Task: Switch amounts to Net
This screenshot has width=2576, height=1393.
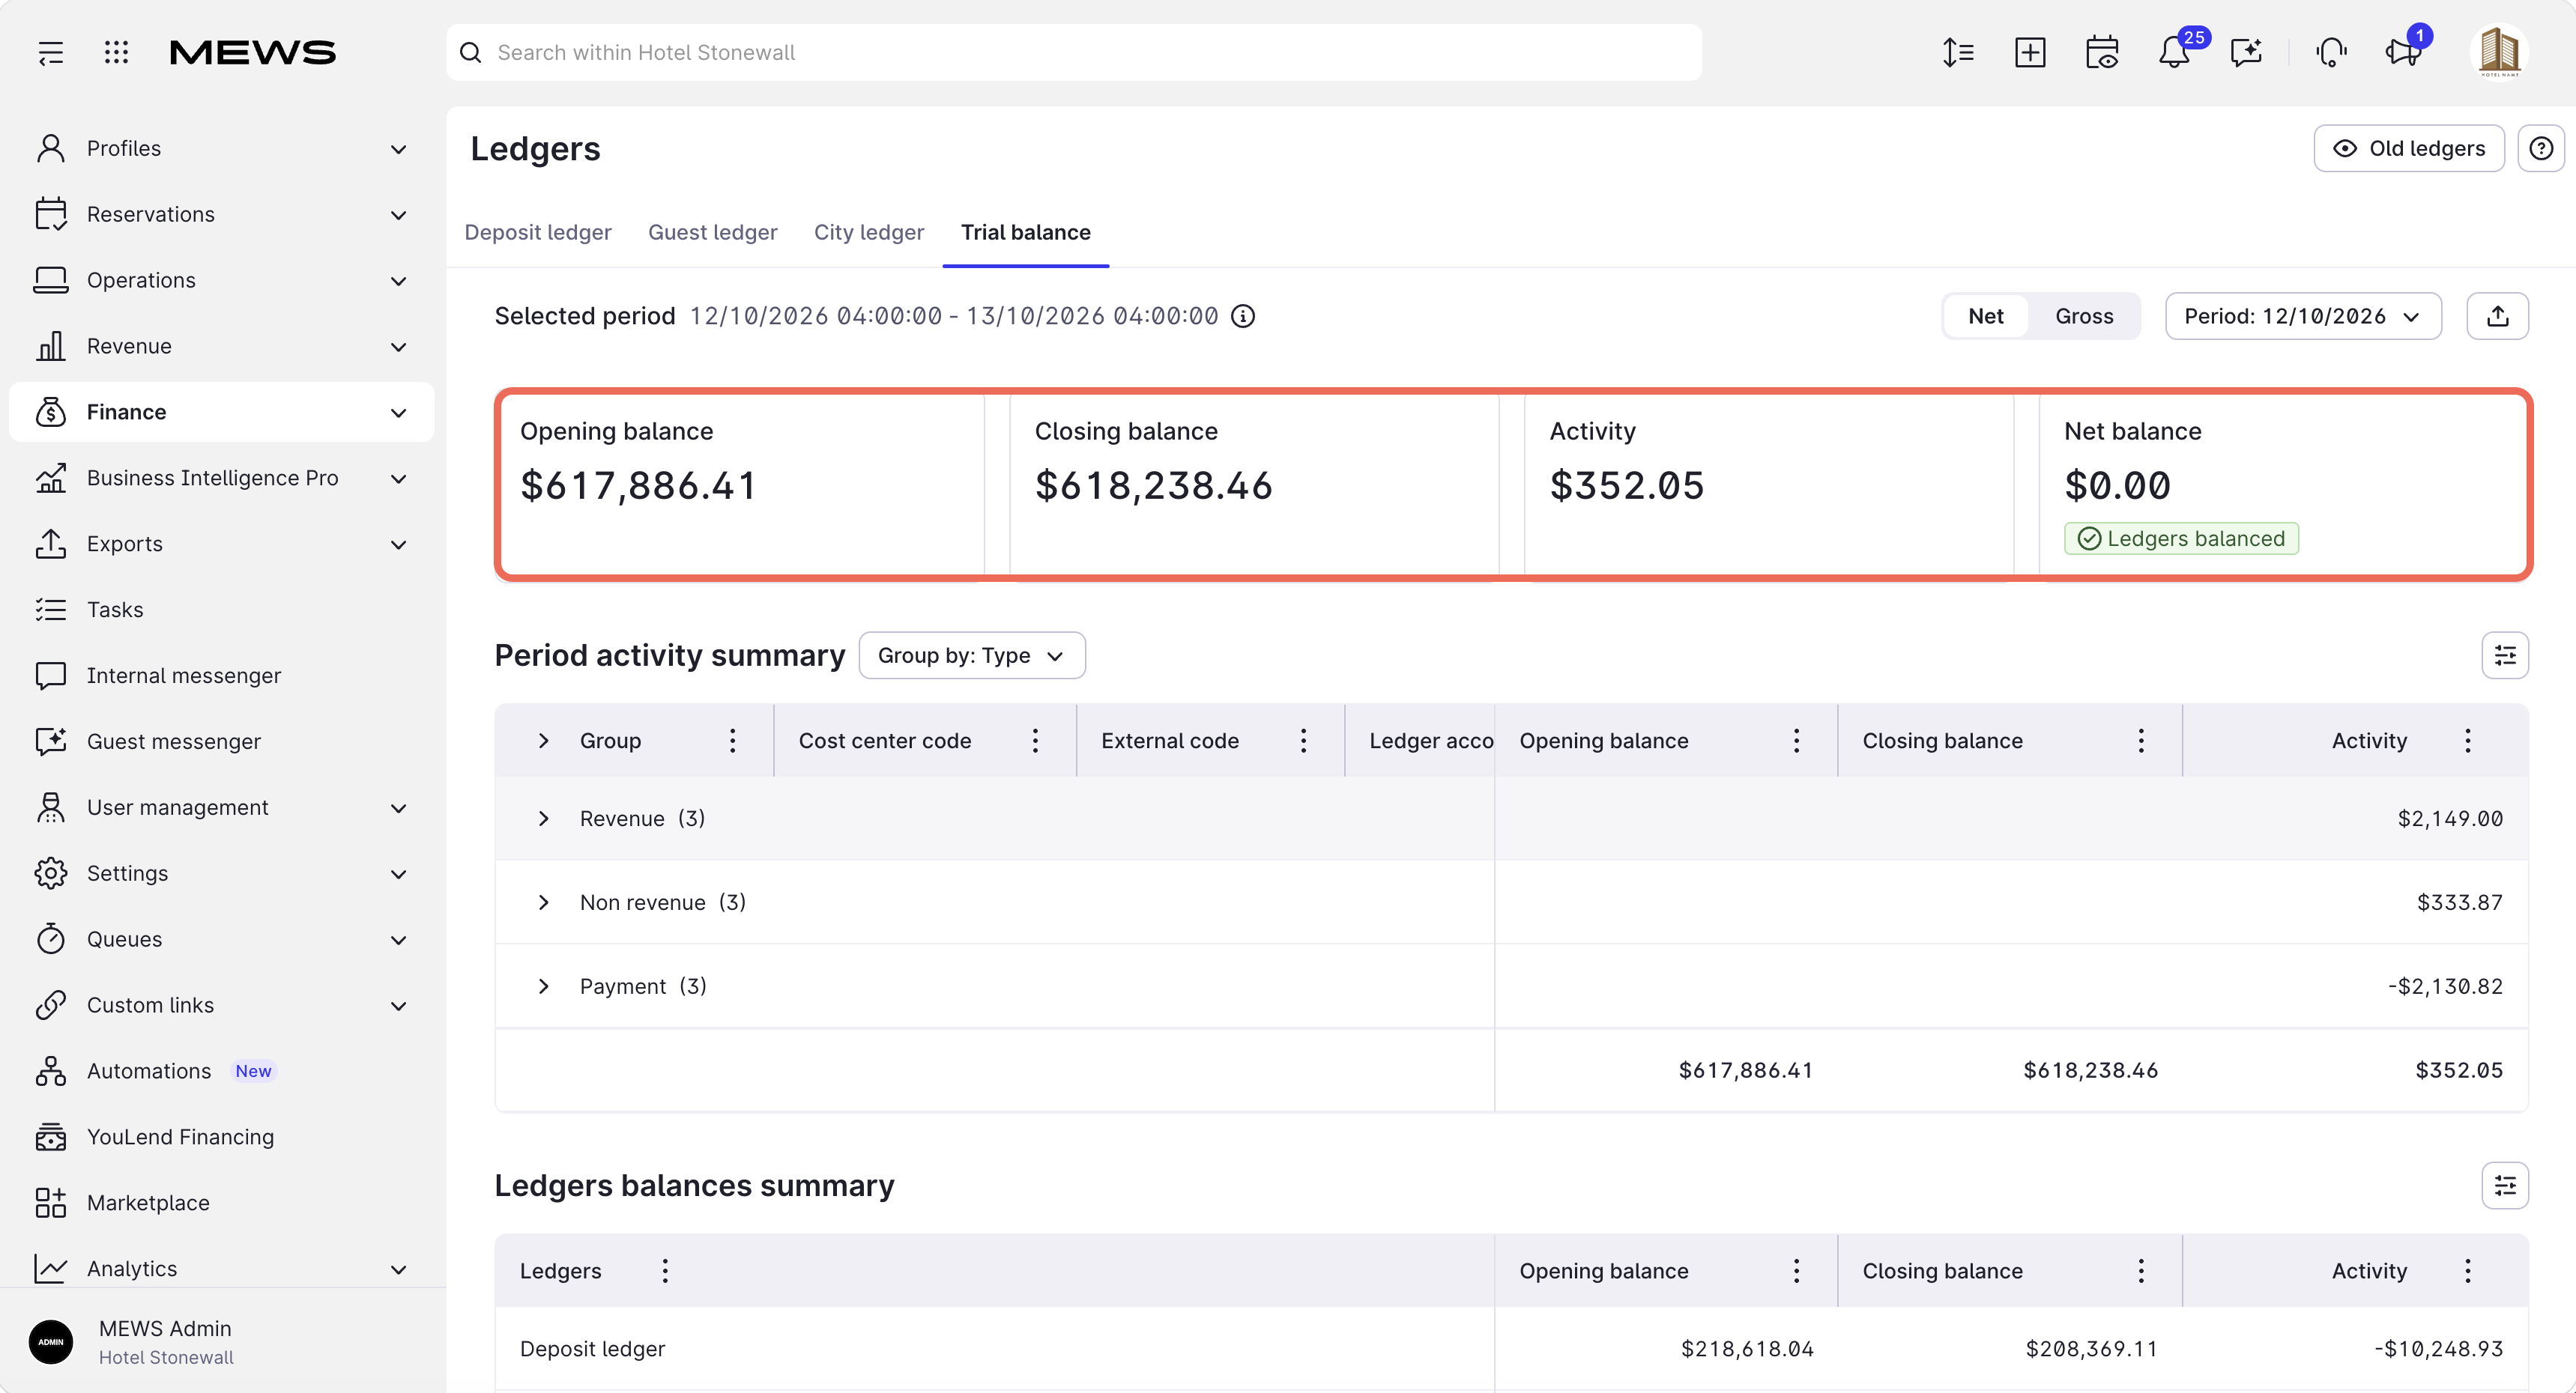Action: (x=1986, y=317)
